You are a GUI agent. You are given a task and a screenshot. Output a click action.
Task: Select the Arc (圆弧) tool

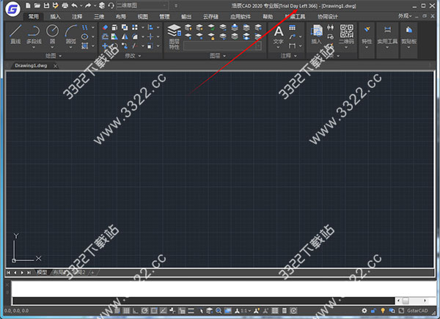click(x=70, y=34)
